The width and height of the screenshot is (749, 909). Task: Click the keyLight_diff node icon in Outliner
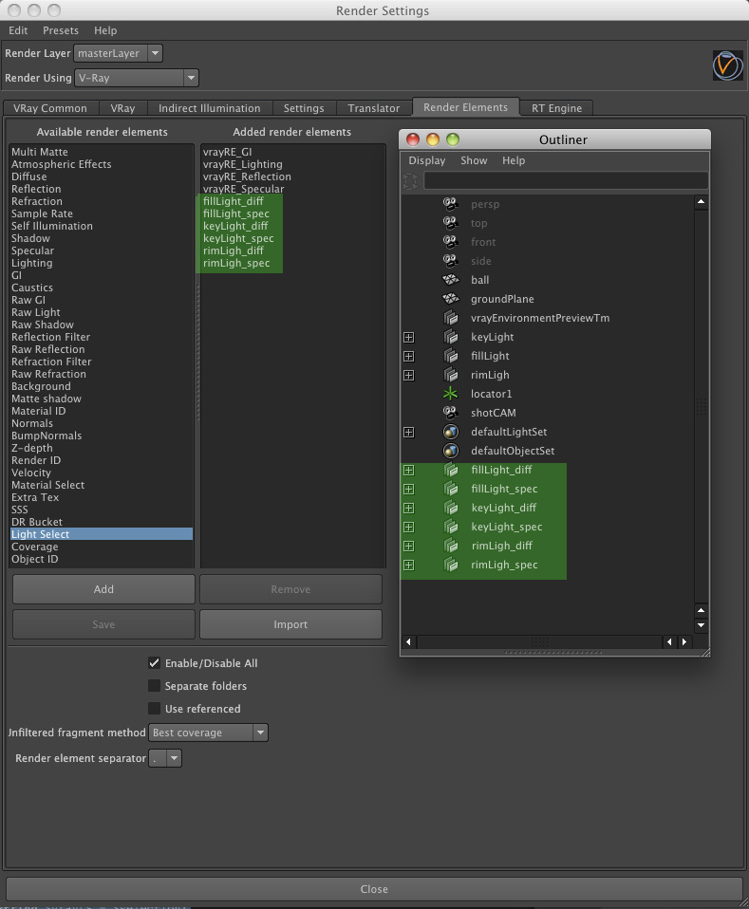pos(451,508)
